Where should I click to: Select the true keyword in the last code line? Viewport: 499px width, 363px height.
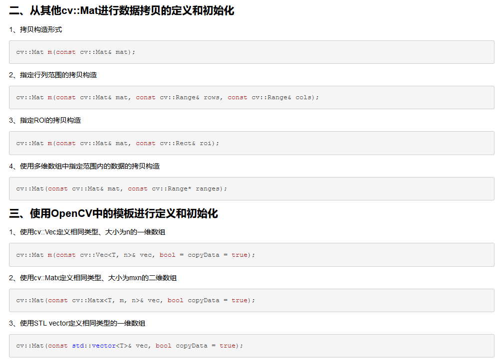(x=227, y=345)
